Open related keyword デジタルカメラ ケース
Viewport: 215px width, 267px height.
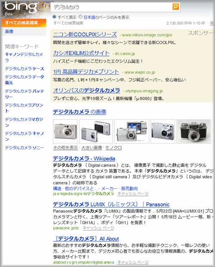tap(25, 69)
